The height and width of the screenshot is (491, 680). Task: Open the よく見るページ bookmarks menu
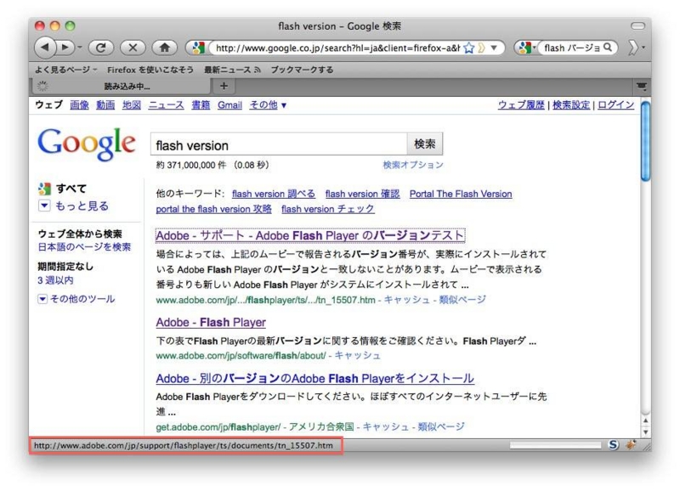(x=66, y=70)
